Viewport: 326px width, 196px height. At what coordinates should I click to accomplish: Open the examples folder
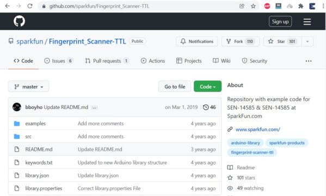(x=35, y=124)
